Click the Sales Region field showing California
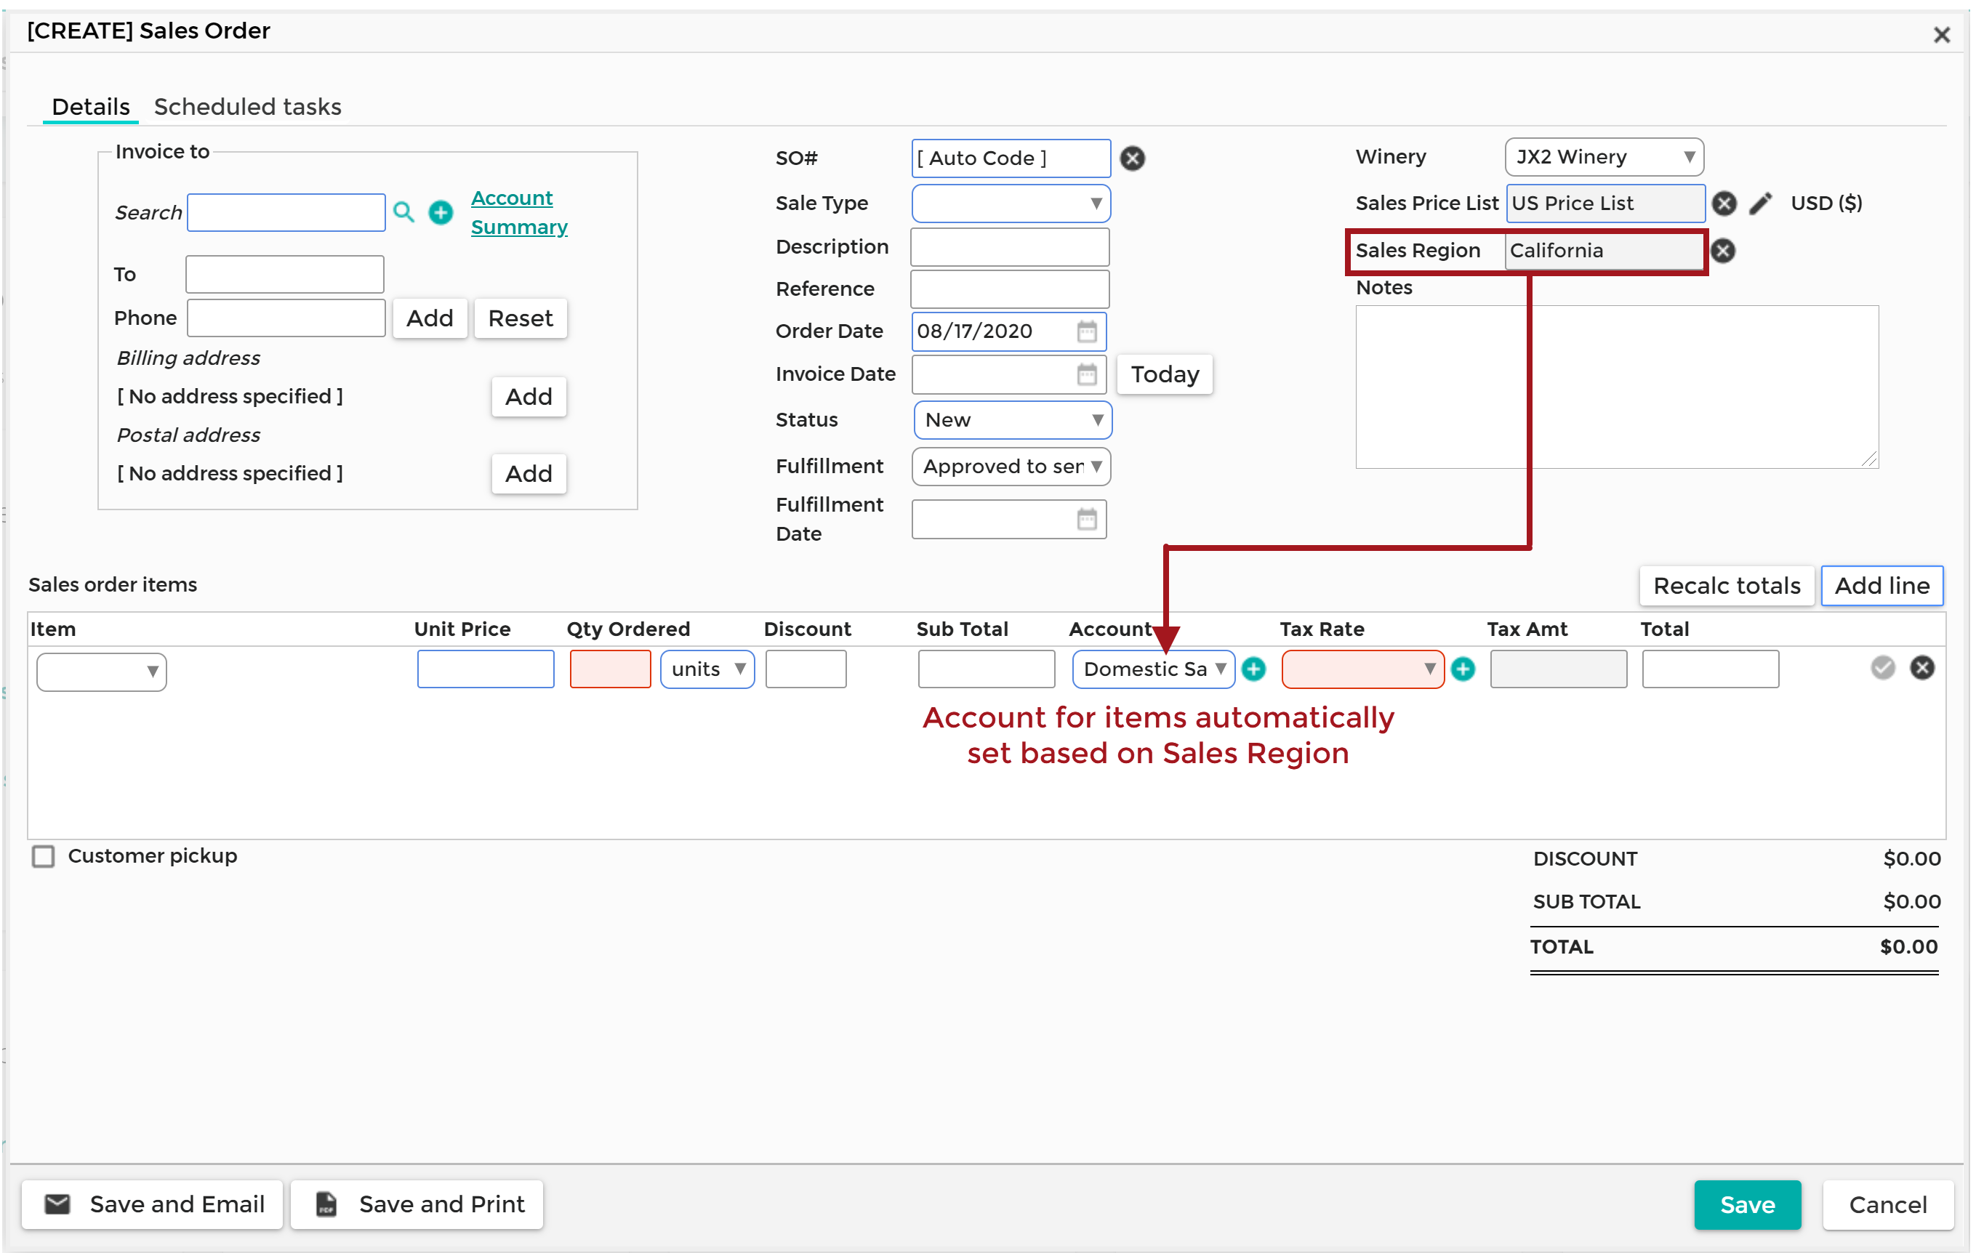This screenshot has width=1976, height=1253. [x=1604, y=251]
